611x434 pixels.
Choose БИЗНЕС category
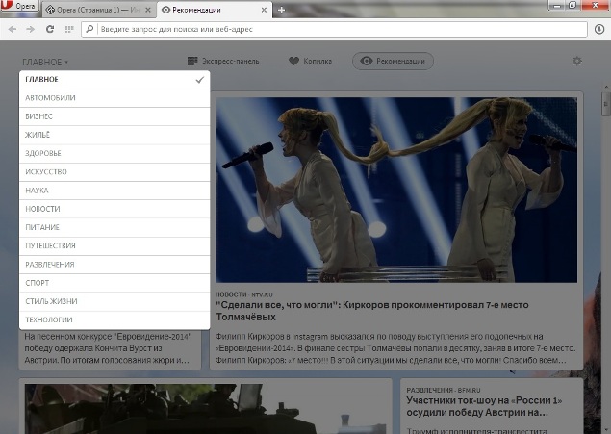[115, 116]
